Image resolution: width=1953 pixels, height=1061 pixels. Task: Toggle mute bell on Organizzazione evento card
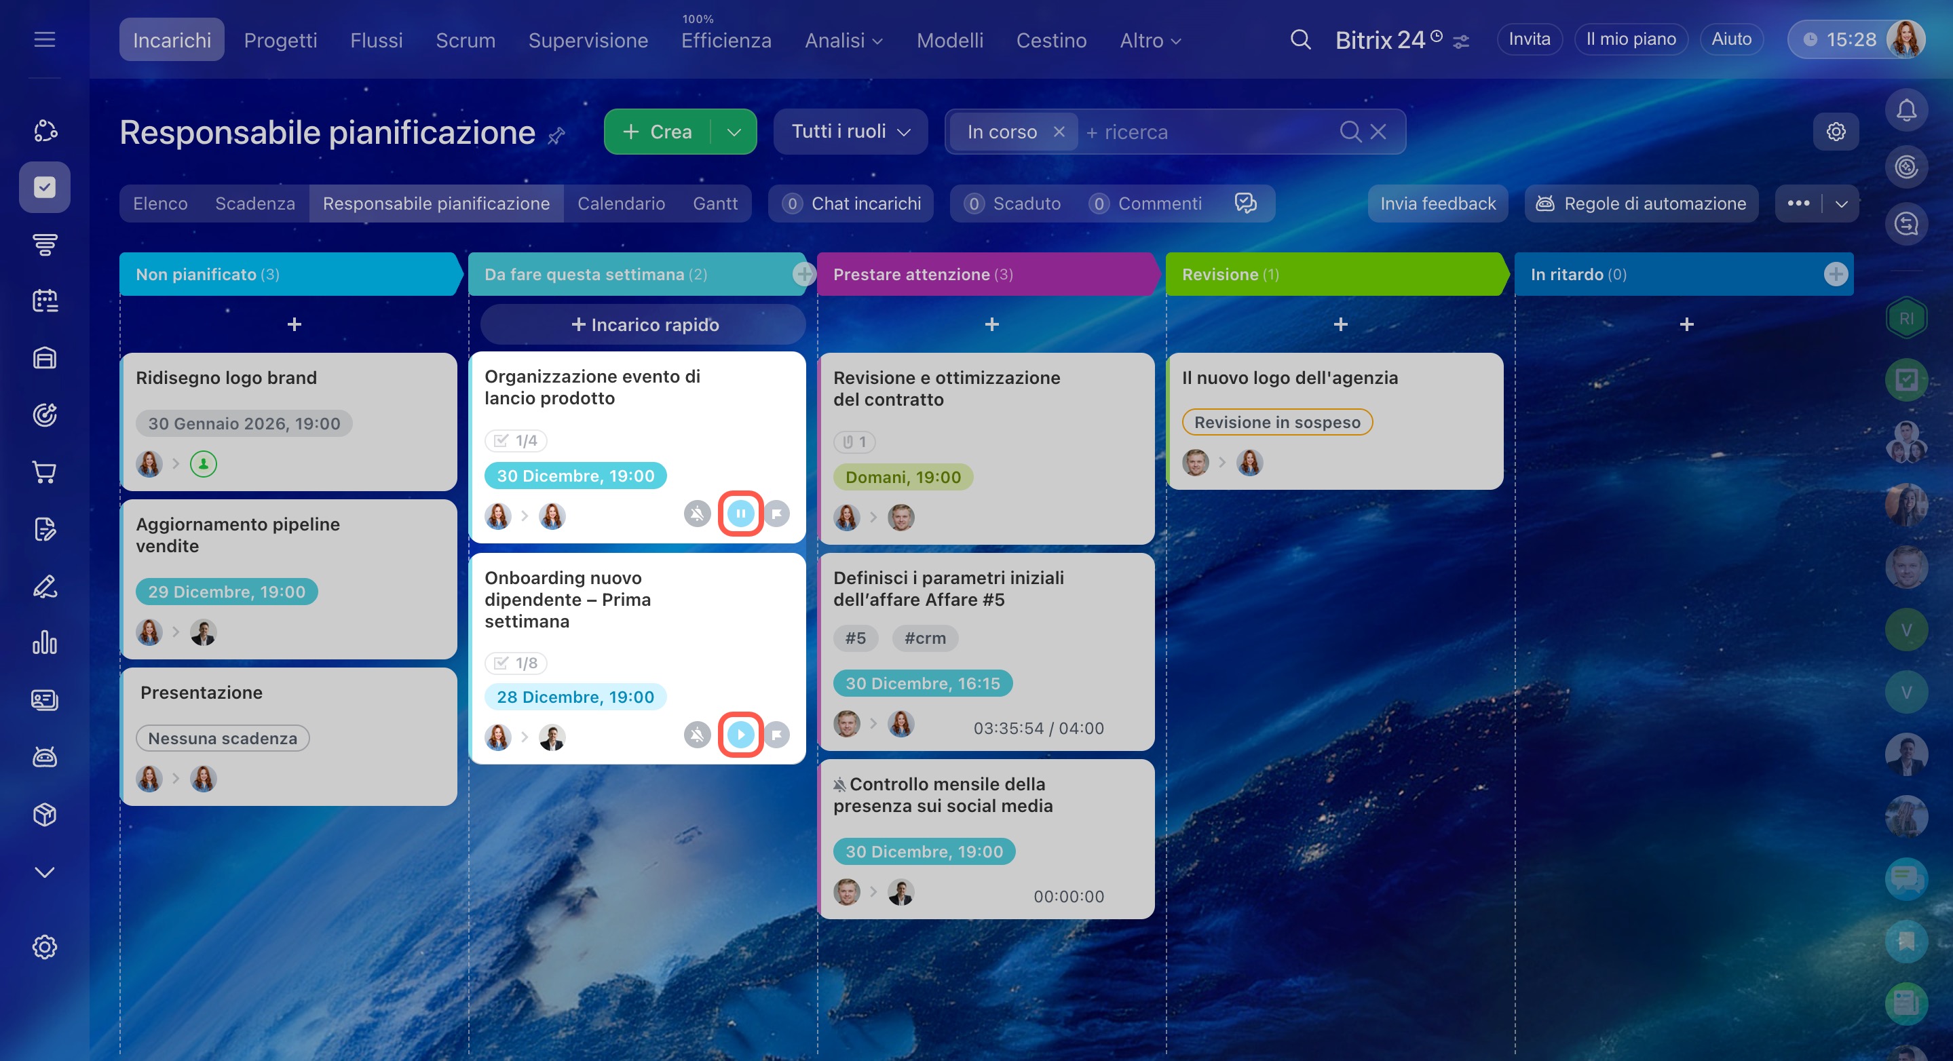pos(697,514)
